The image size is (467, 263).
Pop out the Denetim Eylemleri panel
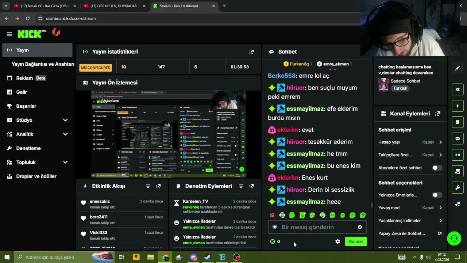click(251, 186)
